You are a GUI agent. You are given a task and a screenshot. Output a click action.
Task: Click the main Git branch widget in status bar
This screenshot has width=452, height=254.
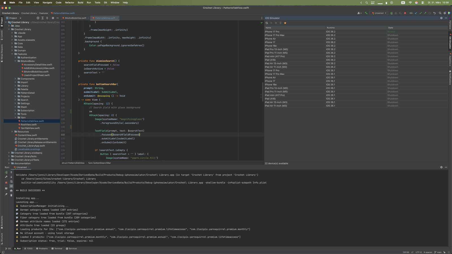pos(438,252)
